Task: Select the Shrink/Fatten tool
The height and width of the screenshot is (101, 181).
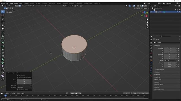Action: pyautogui.click(x=3, y=72)
